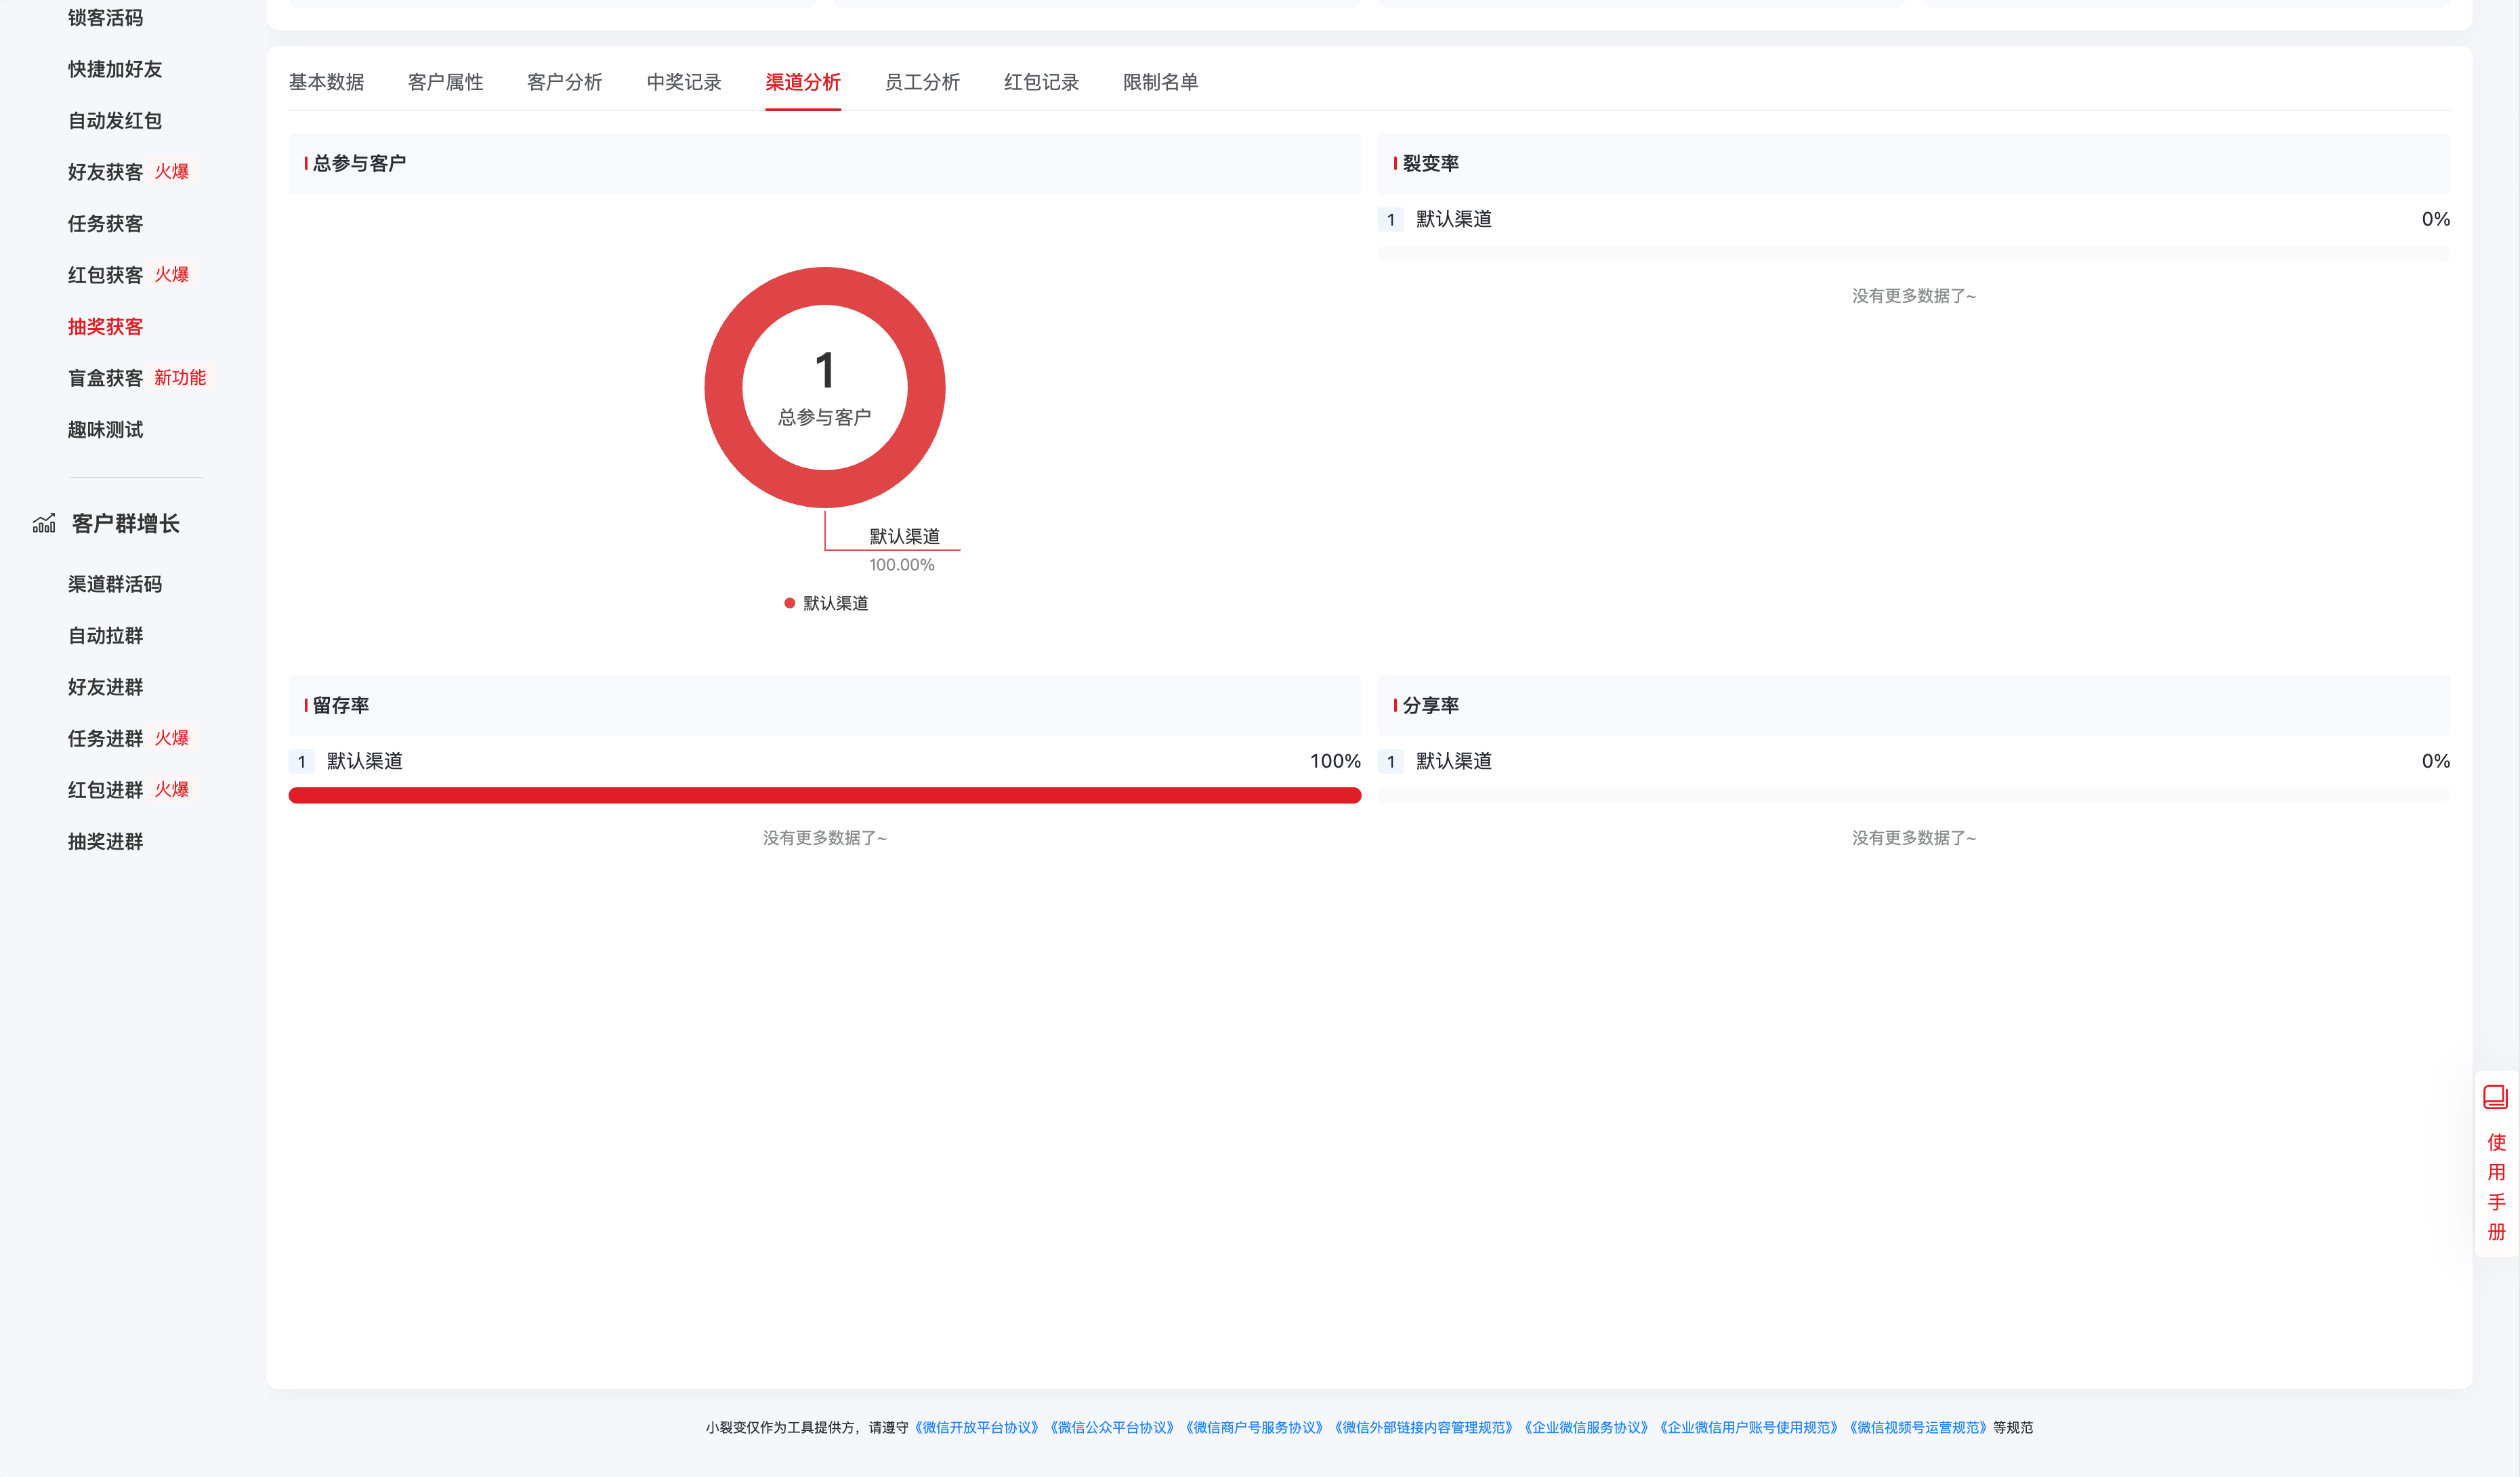Open the 中奖记录 tab

click(683, 82)
